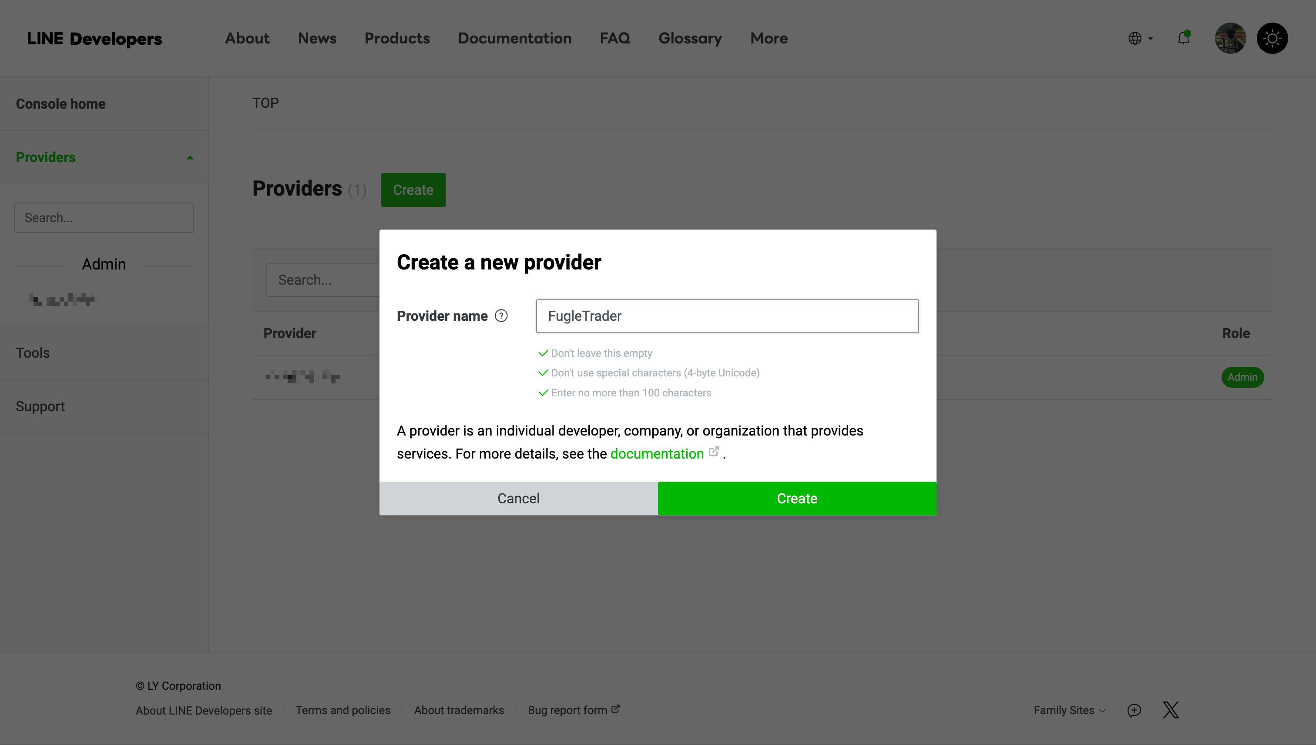
Task: Click the Provider name input field
Action: pyautogui.click(x=727, y=316)
